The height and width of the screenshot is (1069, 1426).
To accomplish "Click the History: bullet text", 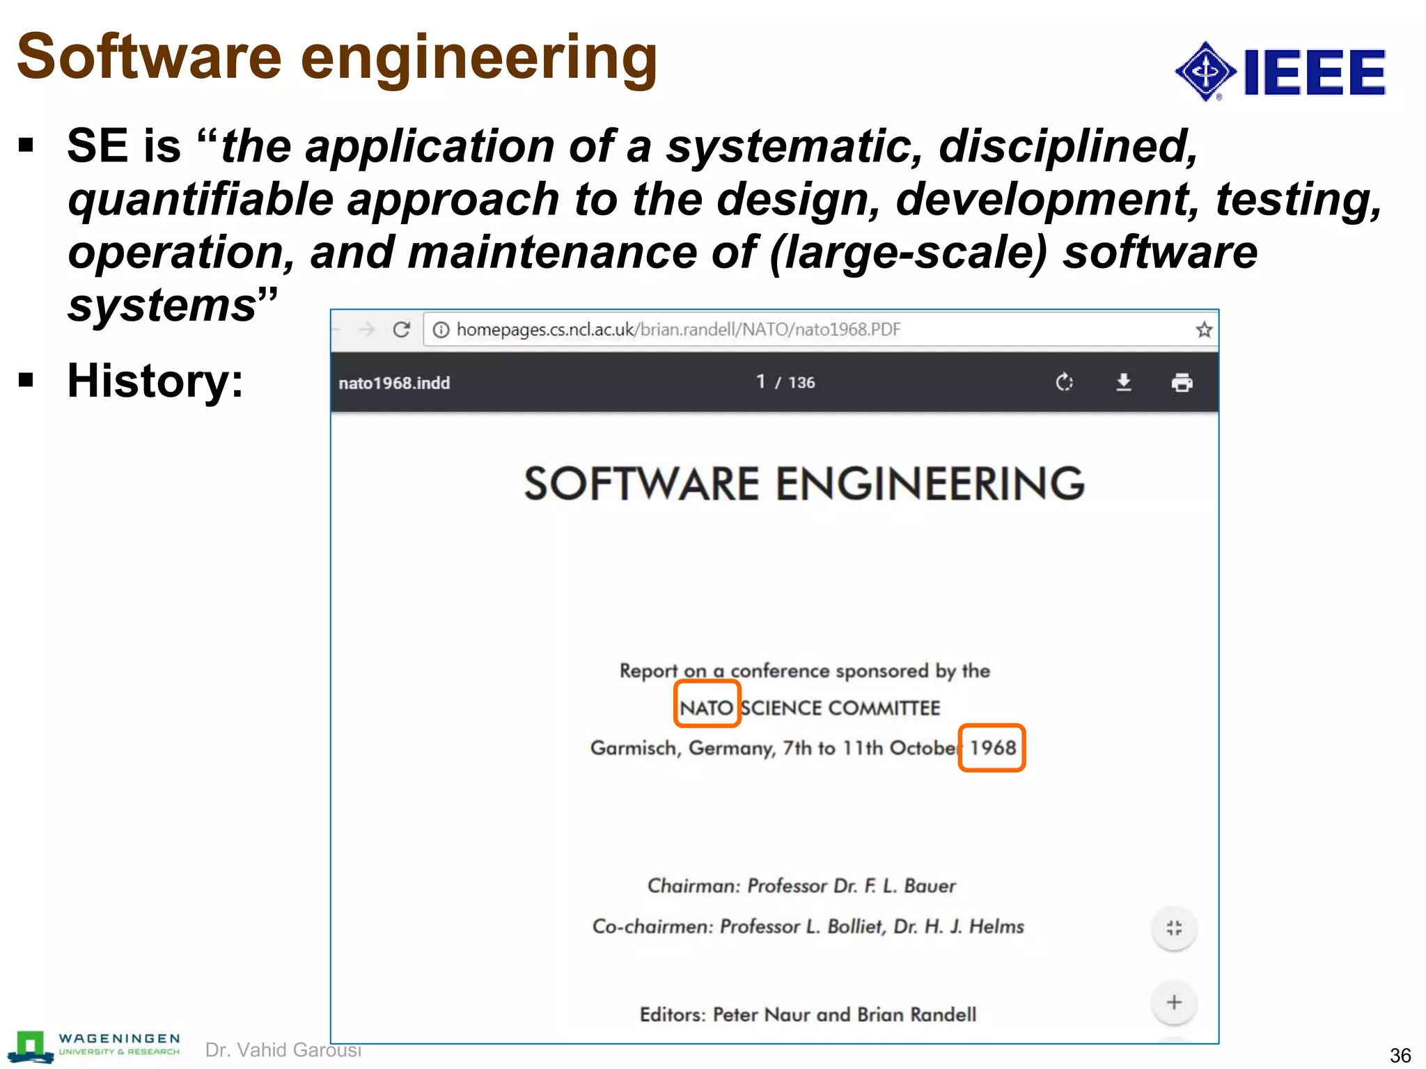I will coord(155,381).
